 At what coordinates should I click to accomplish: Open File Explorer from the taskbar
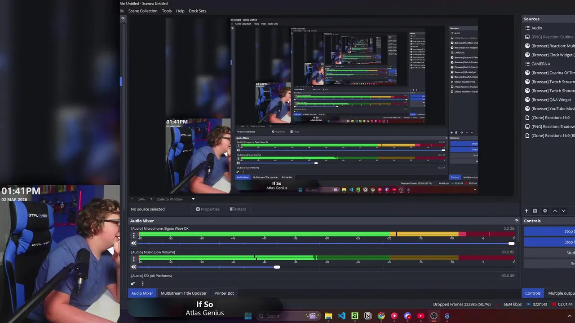[x=328, y=316]
